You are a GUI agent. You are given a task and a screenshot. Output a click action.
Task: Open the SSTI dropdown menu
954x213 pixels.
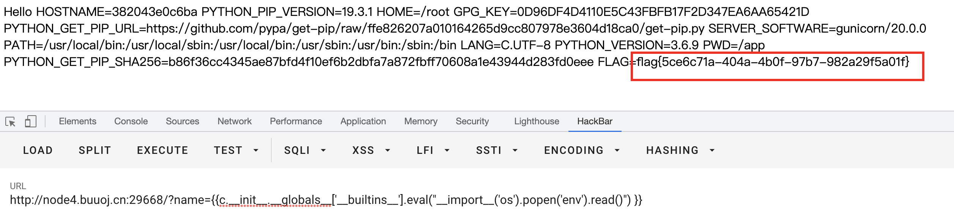tap(497, 150)
